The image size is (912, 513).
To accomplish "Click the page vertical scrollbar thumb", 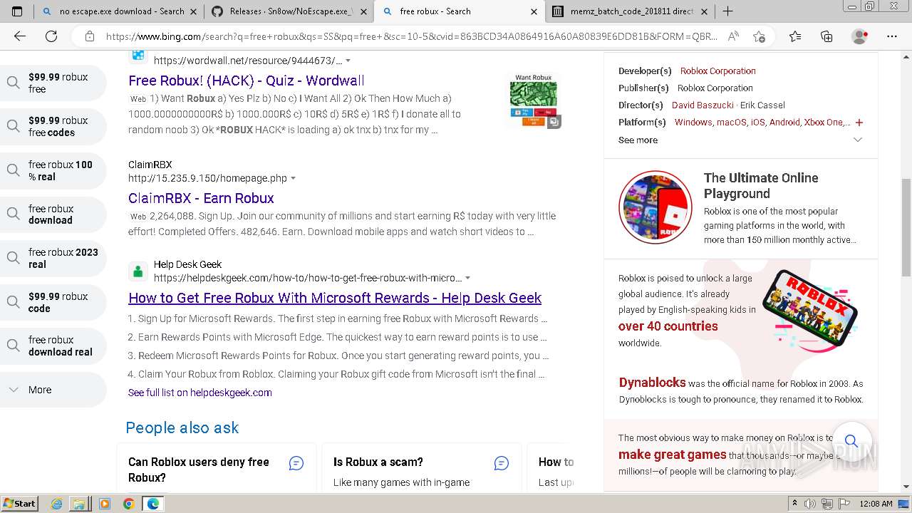I will (x=906, y=228).
